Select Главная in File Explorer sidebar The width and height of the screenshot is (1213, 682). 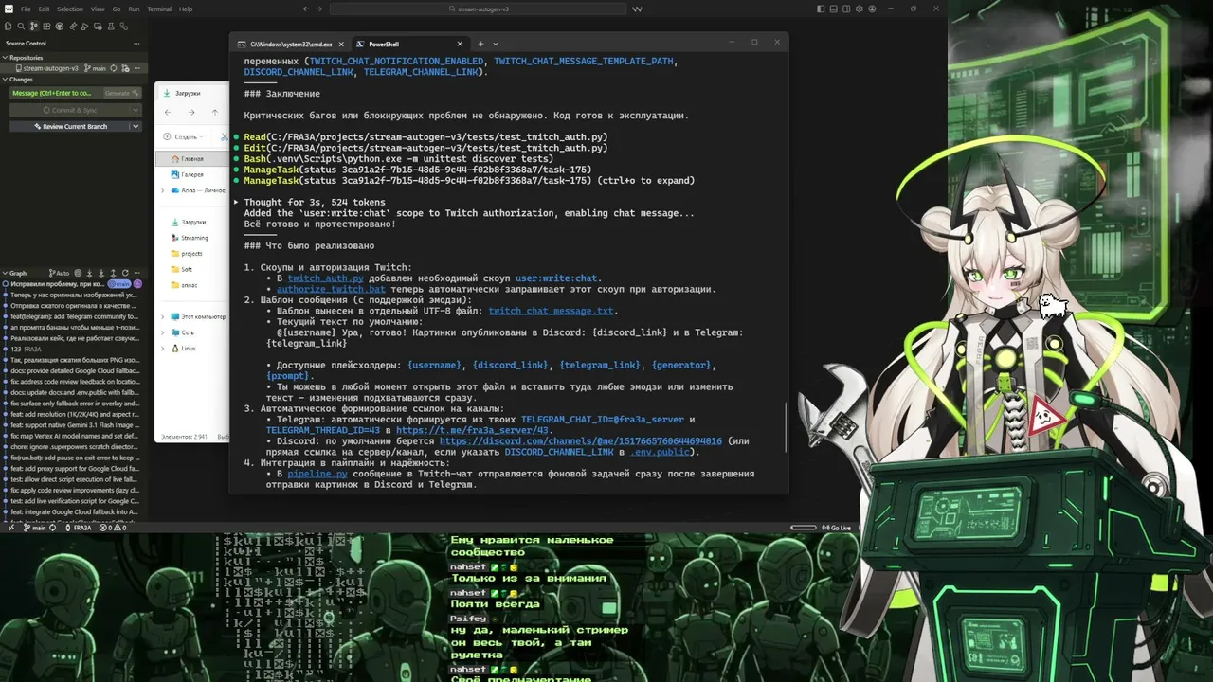(x=192, y=159)
